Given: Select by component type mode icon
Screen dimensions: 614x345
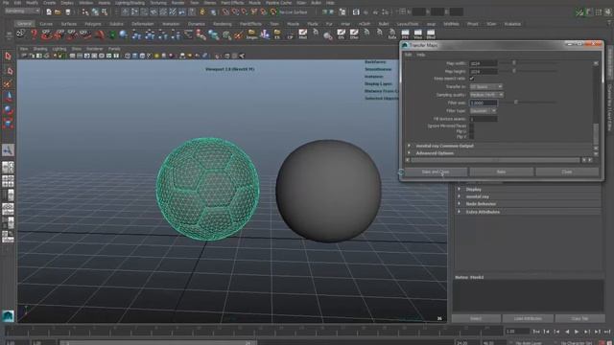Looking at the screenshot, I should pos(105,12).
